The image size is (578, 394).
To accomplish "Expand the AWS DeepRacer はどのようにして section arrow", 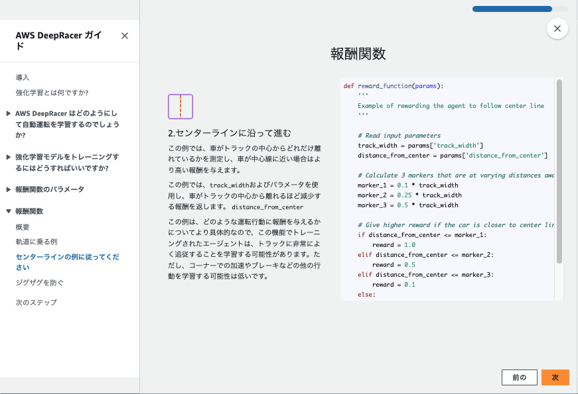I will (9, 113).
